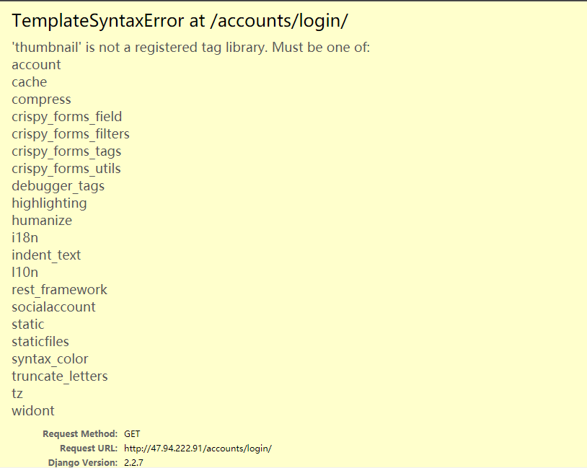Click the 'humanize' library name
Image resolution: width=587 pixels, height=468 pixels.
tap(42, 221)
